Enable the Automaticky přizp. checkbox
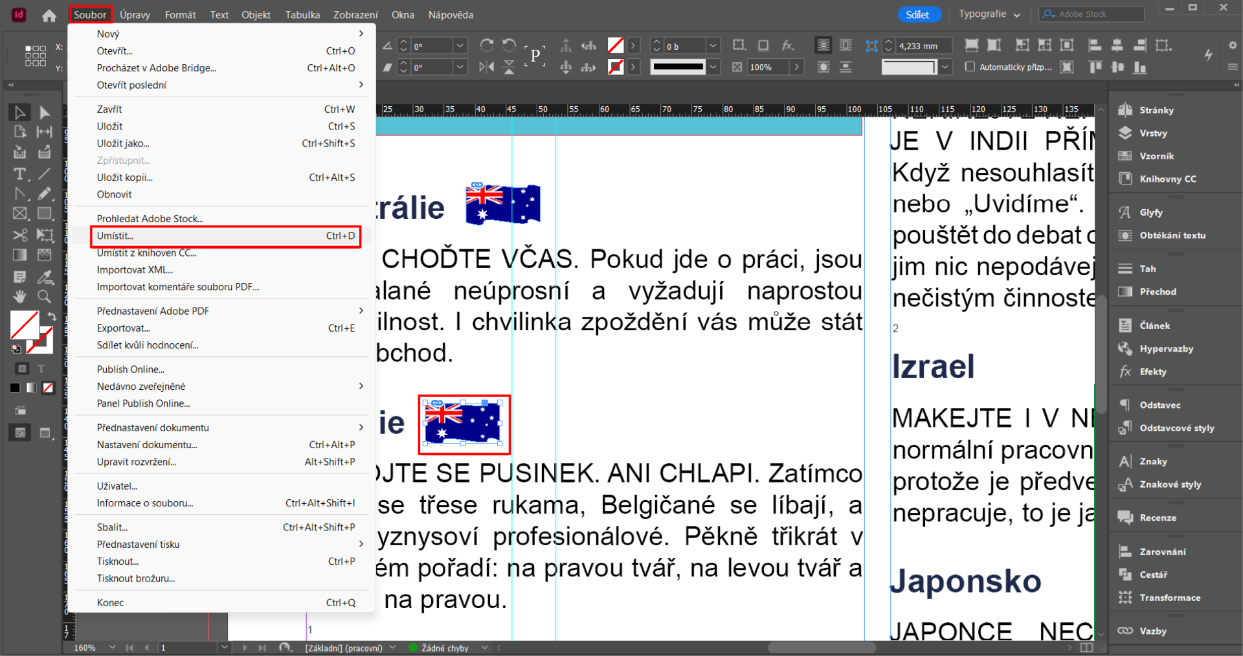Image resolution: width=1243 pixels, height=656 pixels. (971, 67)
